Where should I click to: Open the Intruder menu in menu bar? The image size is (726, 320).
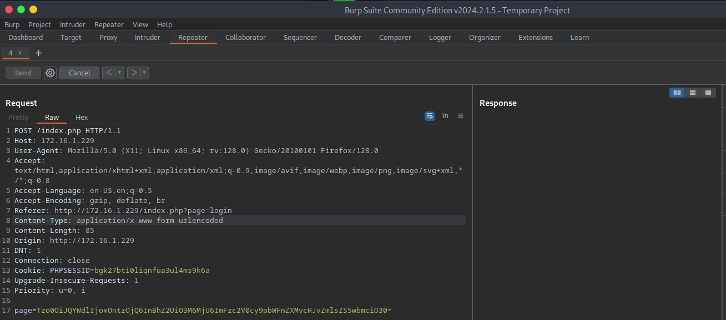point(73,24)
